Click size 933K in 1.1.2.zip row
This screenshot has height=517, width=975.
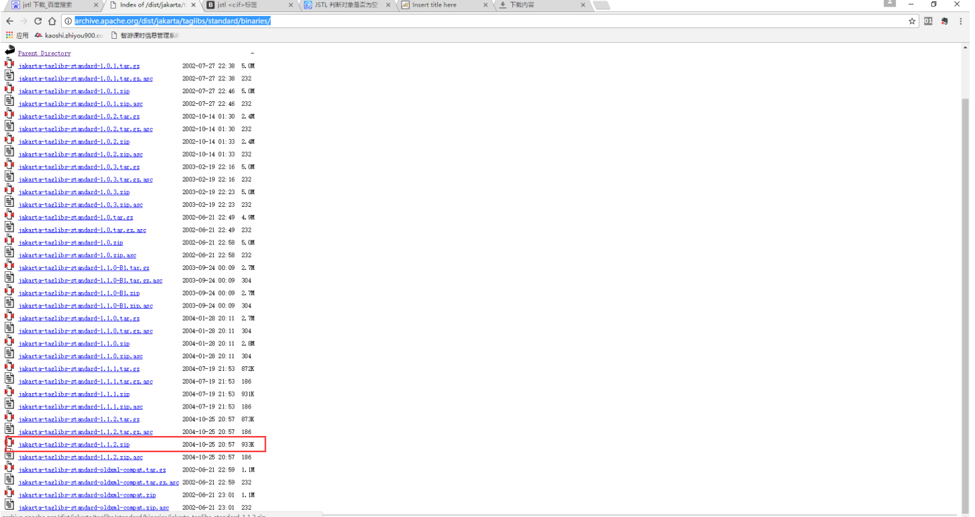click(x=247, y=445)
